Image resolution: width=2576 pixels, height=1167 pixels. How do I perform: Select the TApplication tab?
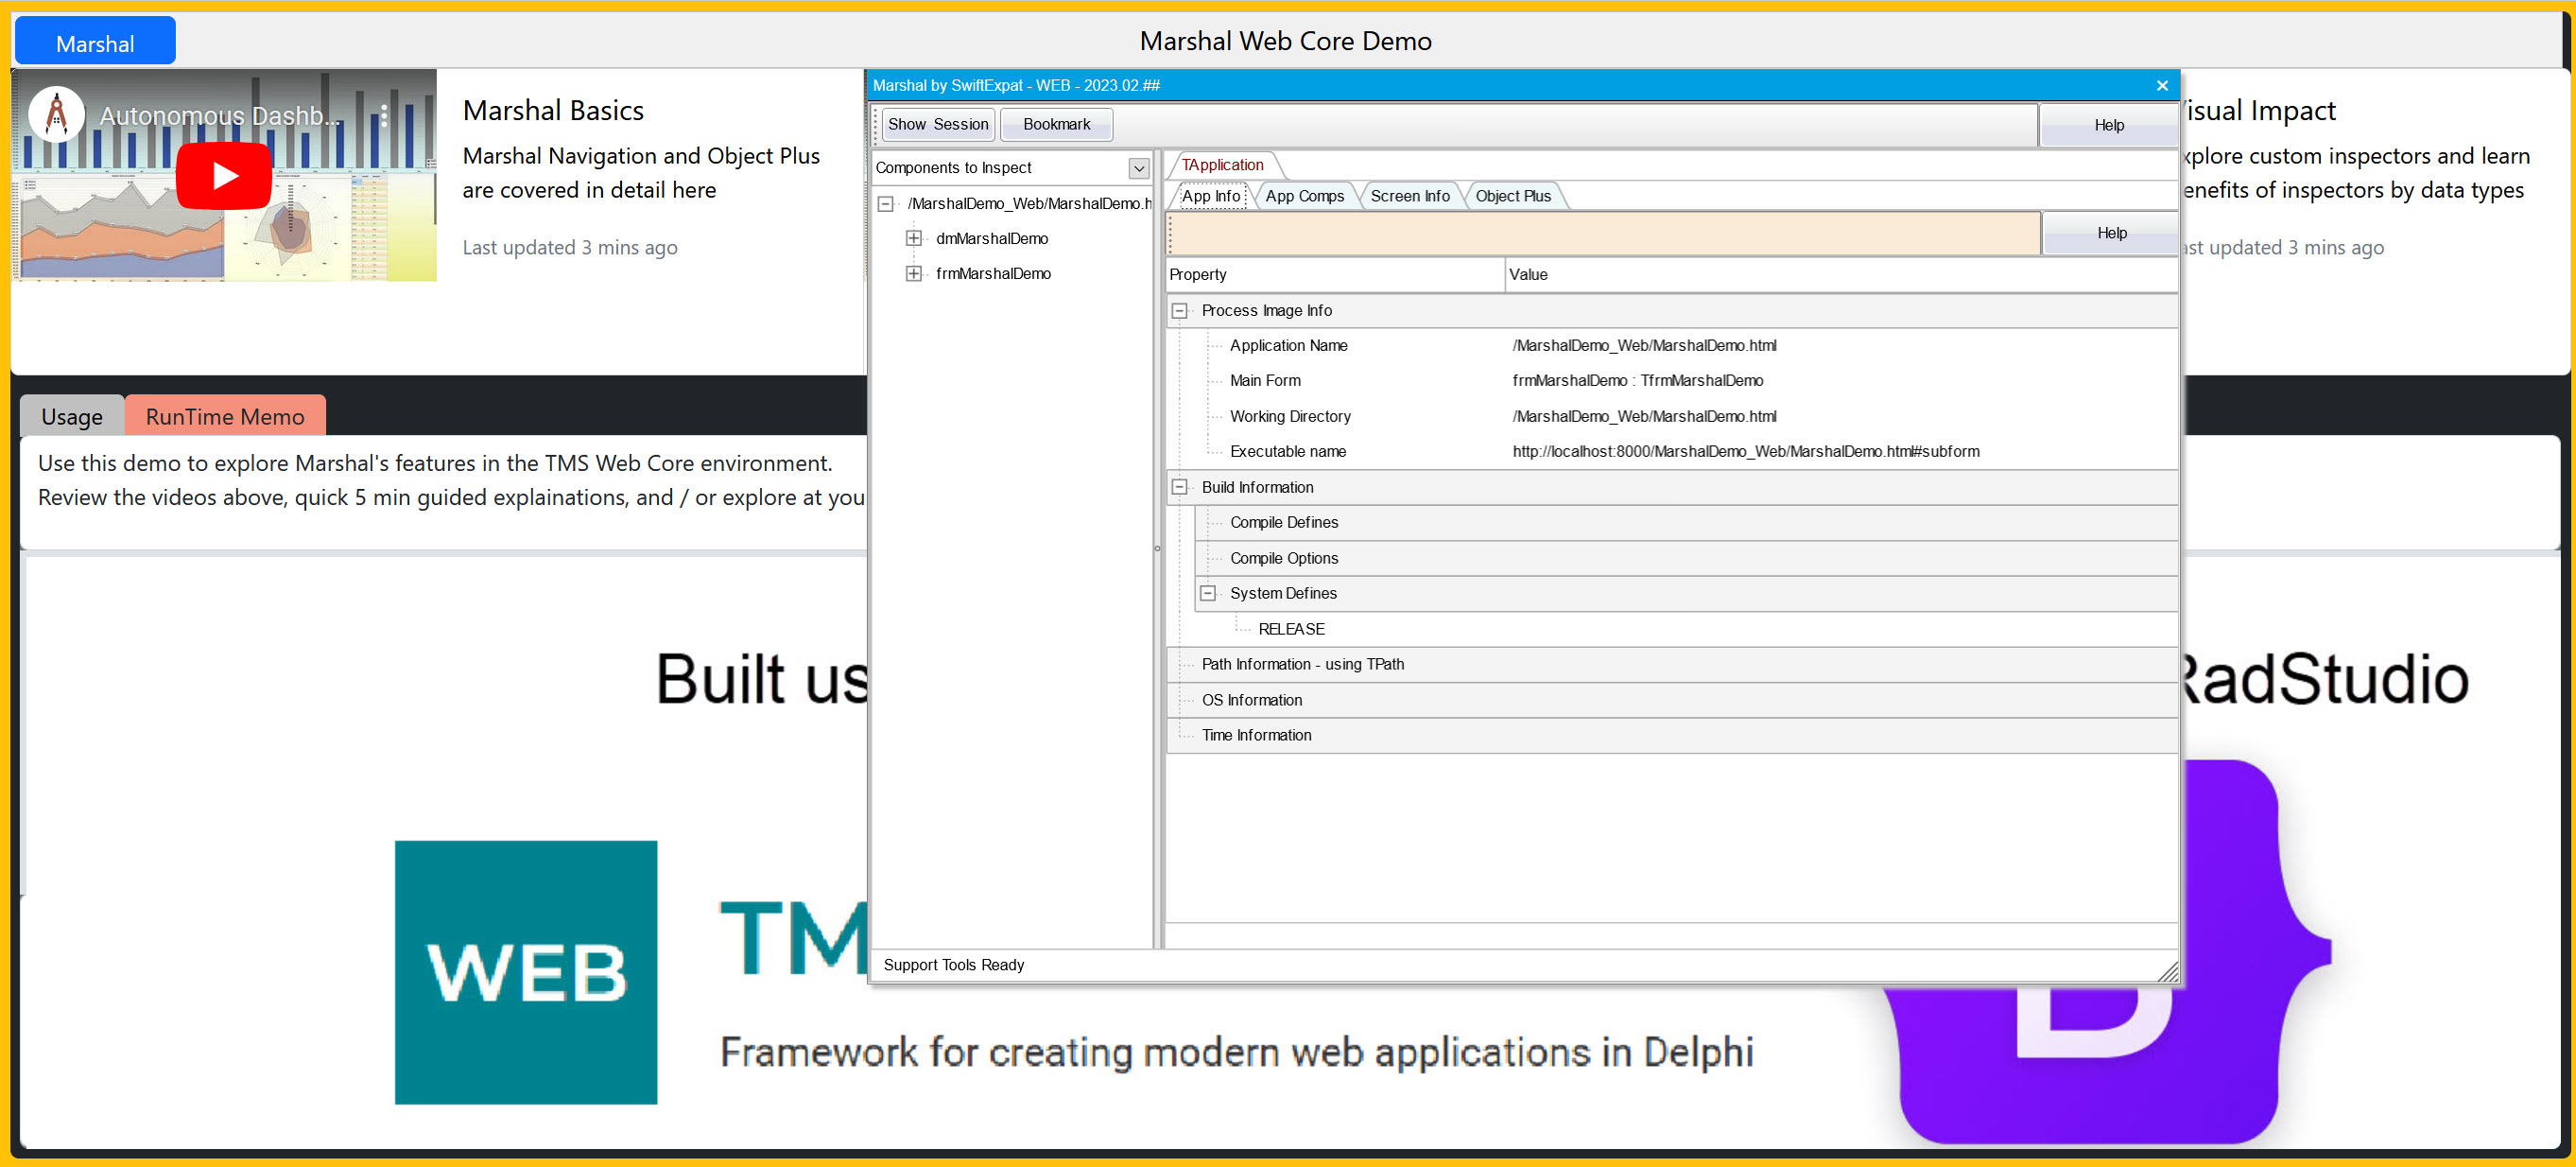pos(1222,165)
